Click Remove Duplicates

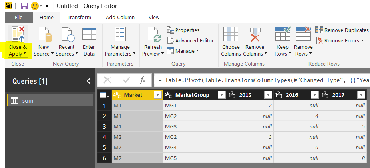(x=342, y=30)
